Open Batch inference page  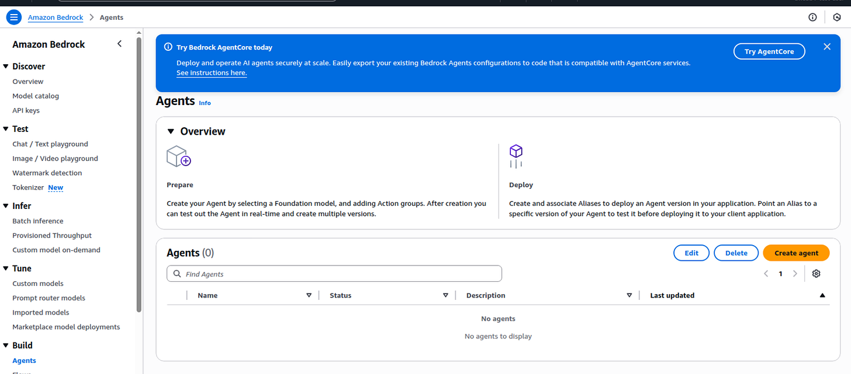click(38, 221)
